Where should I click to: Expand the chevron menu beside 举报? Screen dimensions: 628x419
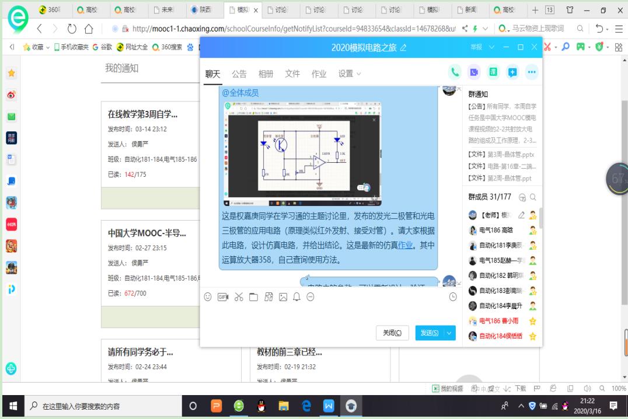pyautogui.click(x=491, y=47)
